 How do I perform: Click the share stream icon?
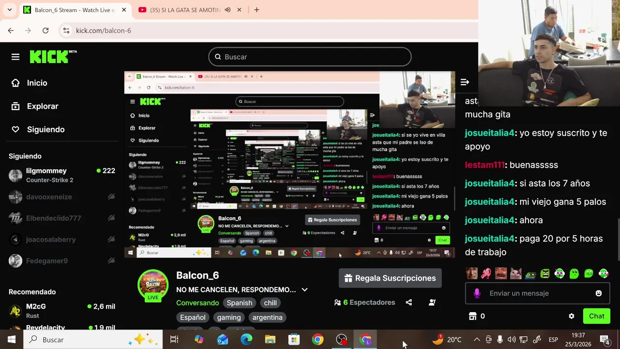[x=409, y=302]
